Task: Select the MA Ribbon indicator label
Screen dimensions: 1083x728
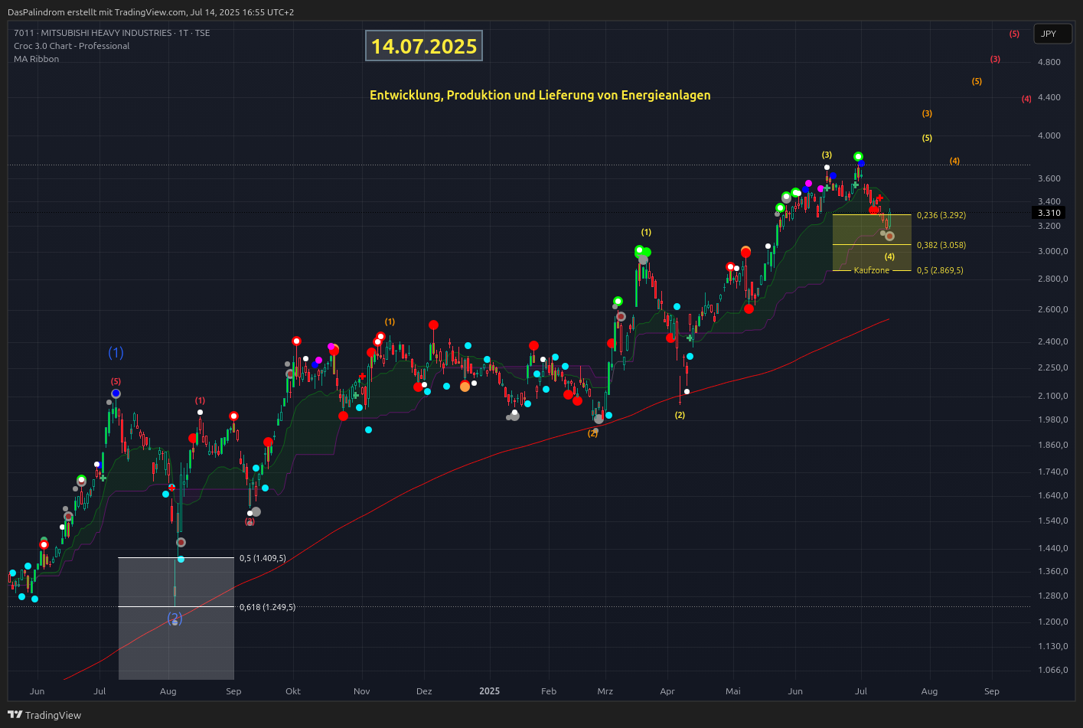Action: point(36,59)
